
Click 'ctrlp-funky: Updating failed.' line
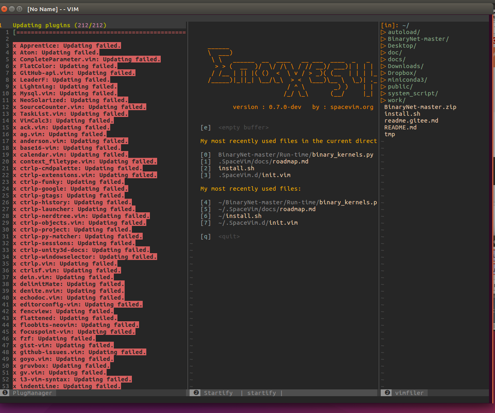[69, 182]
